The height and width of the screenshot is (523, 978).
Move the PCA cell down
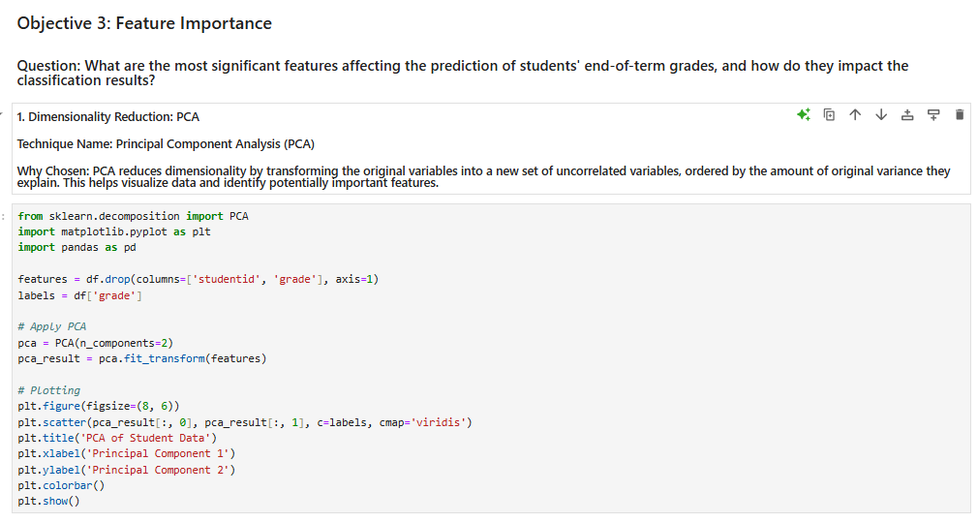click(880, 115)
